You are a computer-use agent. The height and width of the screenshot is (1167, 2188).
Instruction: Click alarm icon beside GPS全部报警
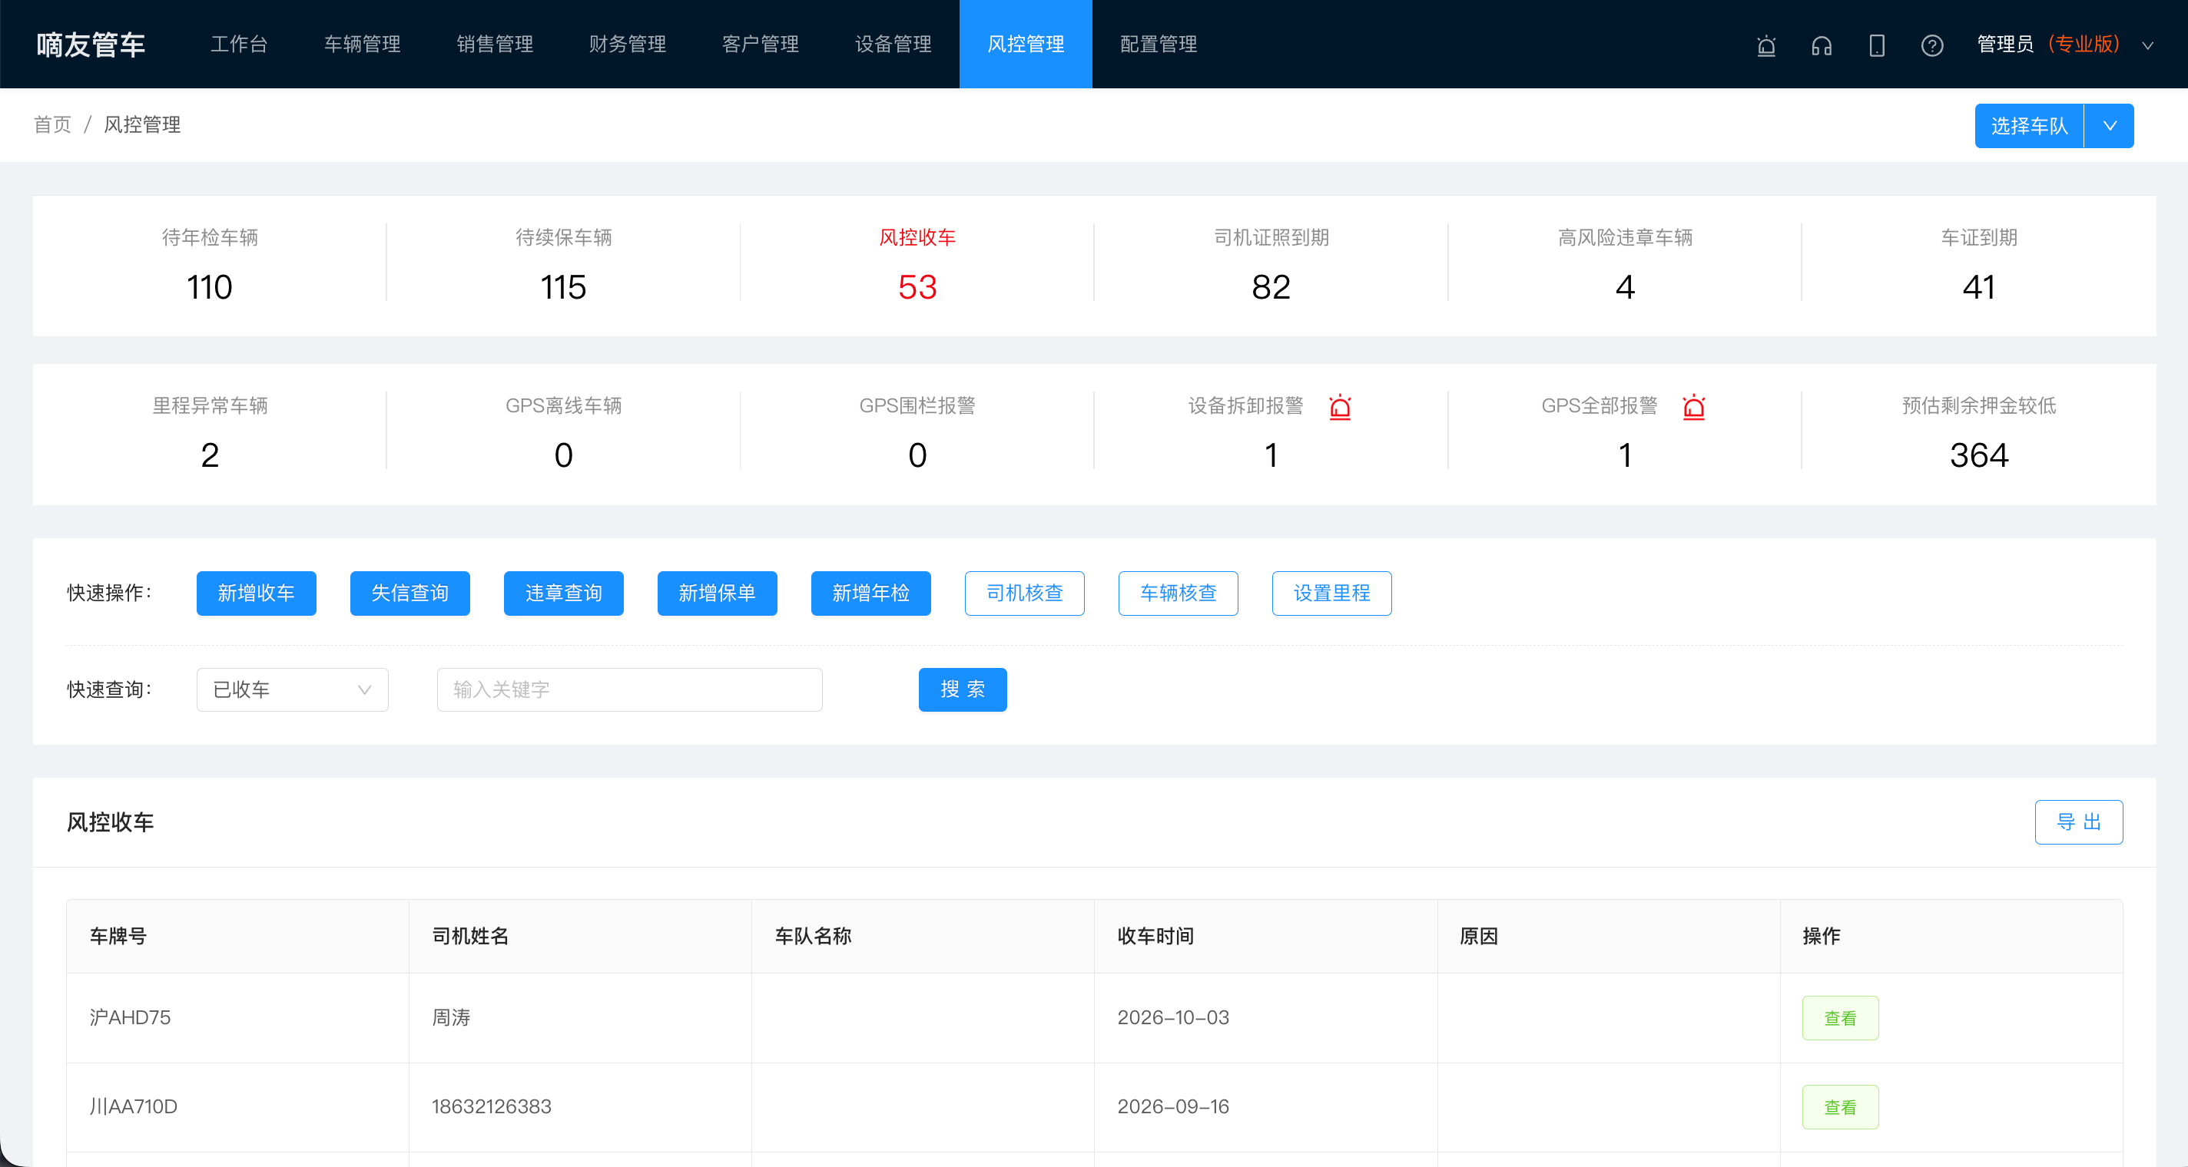point(1692,407)
